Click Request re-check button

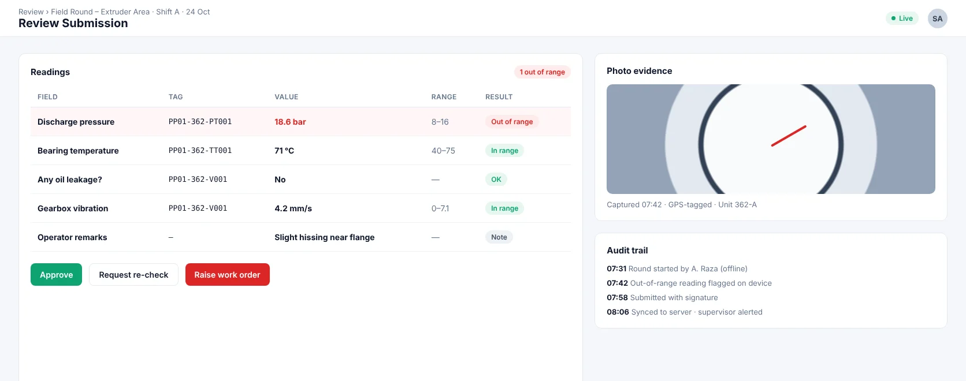tap(133, 275)
